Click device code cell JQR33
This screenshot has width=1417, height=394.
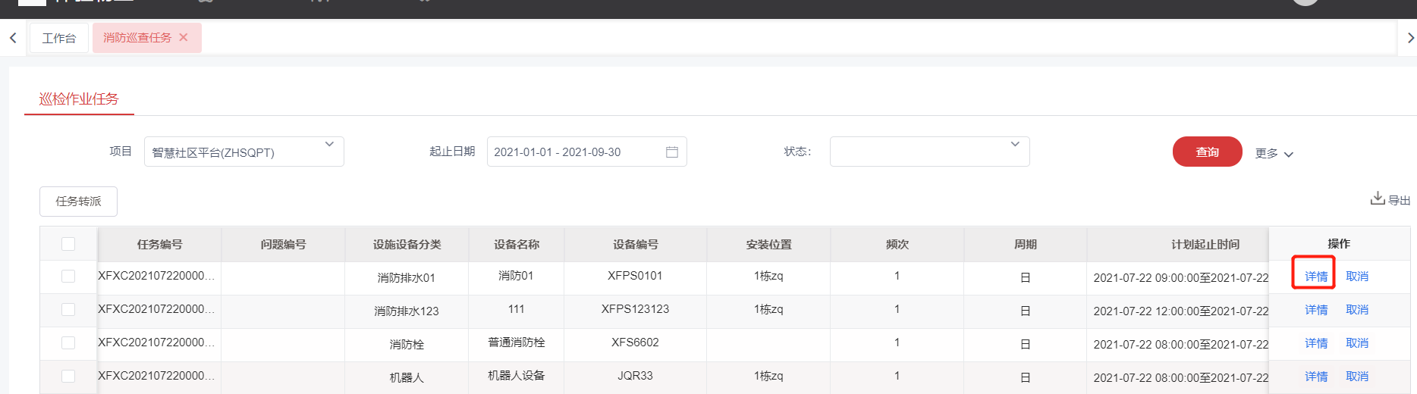[x=635, y=376]
